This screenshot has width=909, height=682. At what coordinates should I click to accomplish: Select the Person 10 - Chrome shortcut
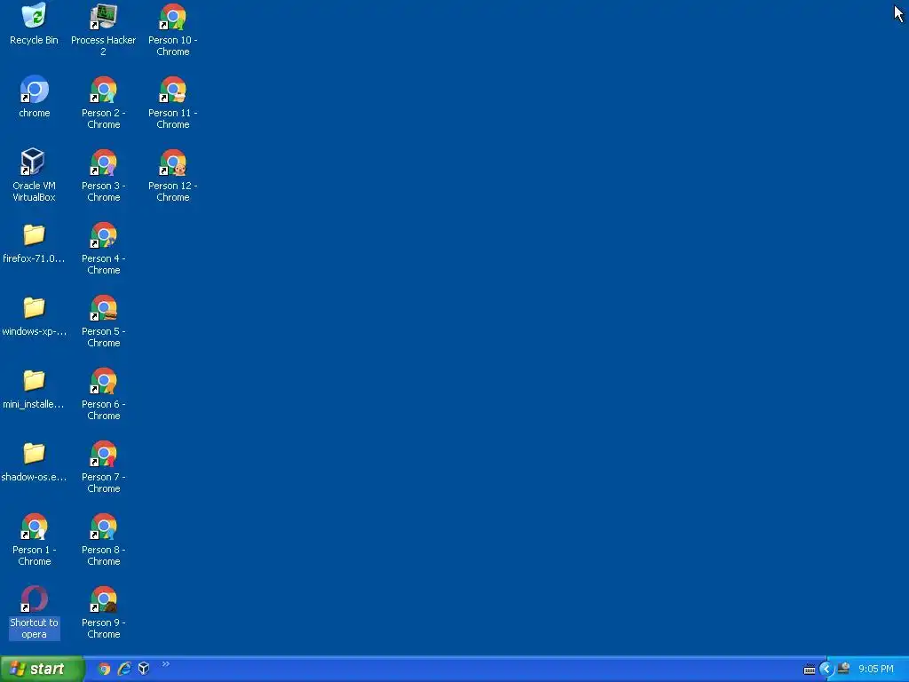tap(173, 29)
